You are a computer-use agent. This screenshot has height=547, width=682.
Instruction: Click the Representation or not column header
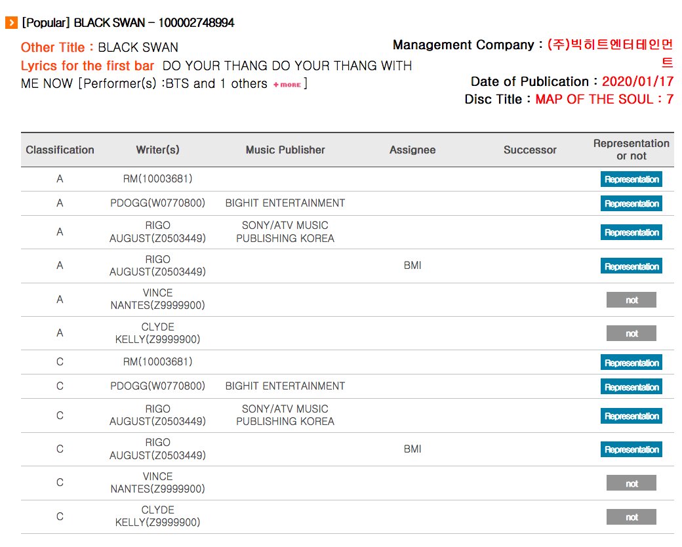coord(631,150)
